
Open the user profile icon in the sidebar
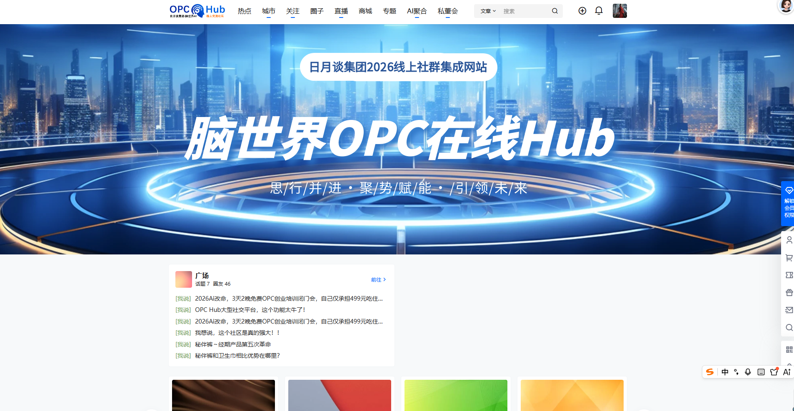pos(789,240)
